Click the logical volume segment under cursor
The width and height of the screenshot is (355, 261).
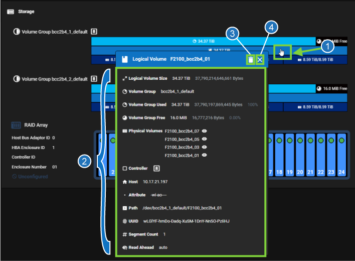[282, 51]
